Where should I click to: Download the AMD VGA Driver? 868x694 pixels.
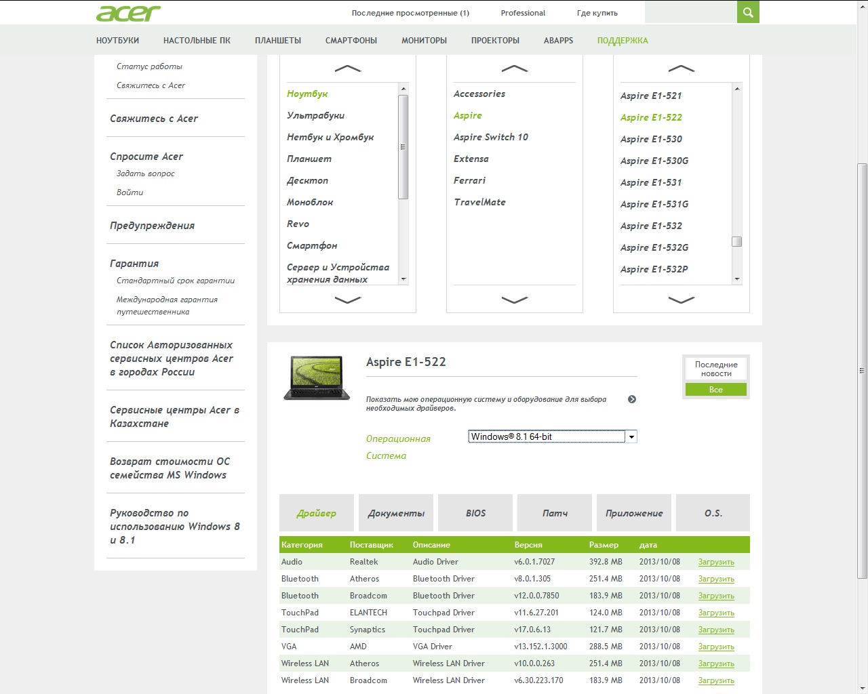point(716,647)
